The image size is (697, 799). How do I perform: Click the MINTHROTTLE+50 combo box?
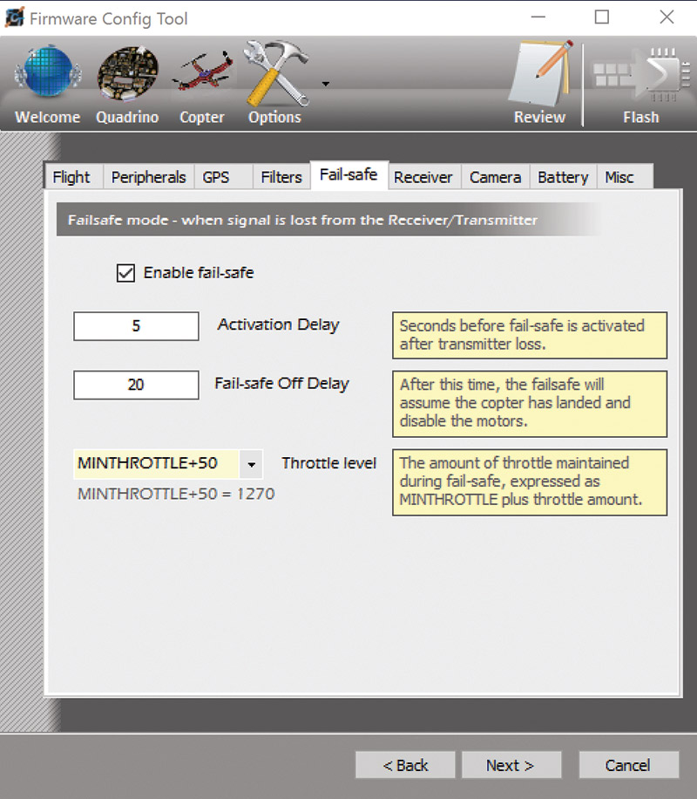[x=168, y=464]
